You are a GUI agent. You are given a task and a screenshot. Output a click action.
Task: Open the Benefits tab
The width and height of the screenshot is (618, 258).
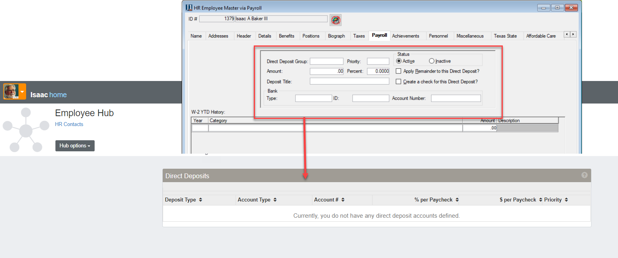[286, 36]
